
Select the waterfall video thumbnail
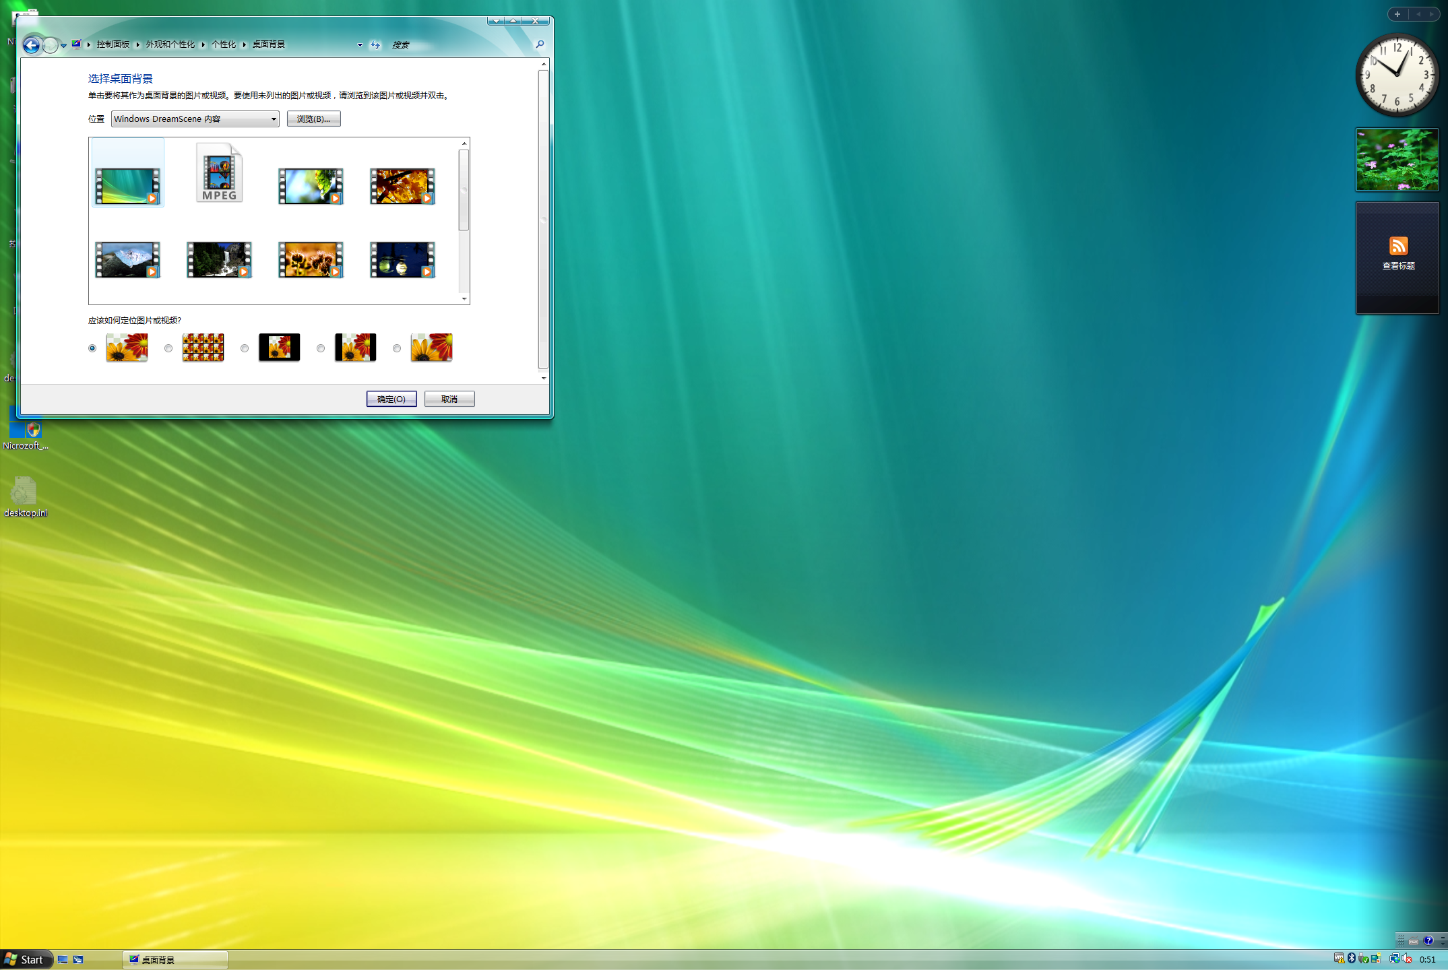(x=219, y=260)
